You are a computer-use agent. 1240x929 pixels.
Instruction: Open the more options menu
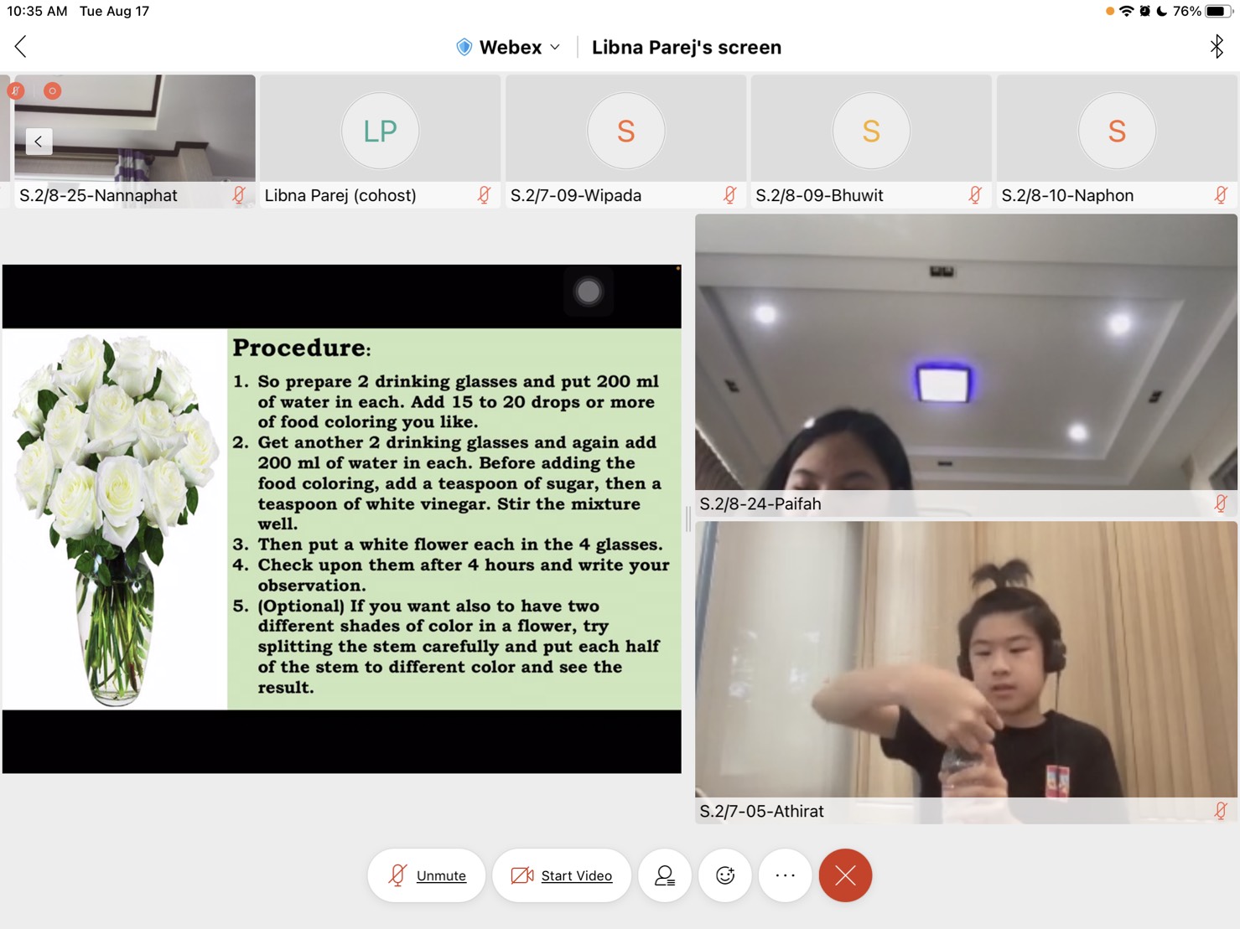[786, 875]
